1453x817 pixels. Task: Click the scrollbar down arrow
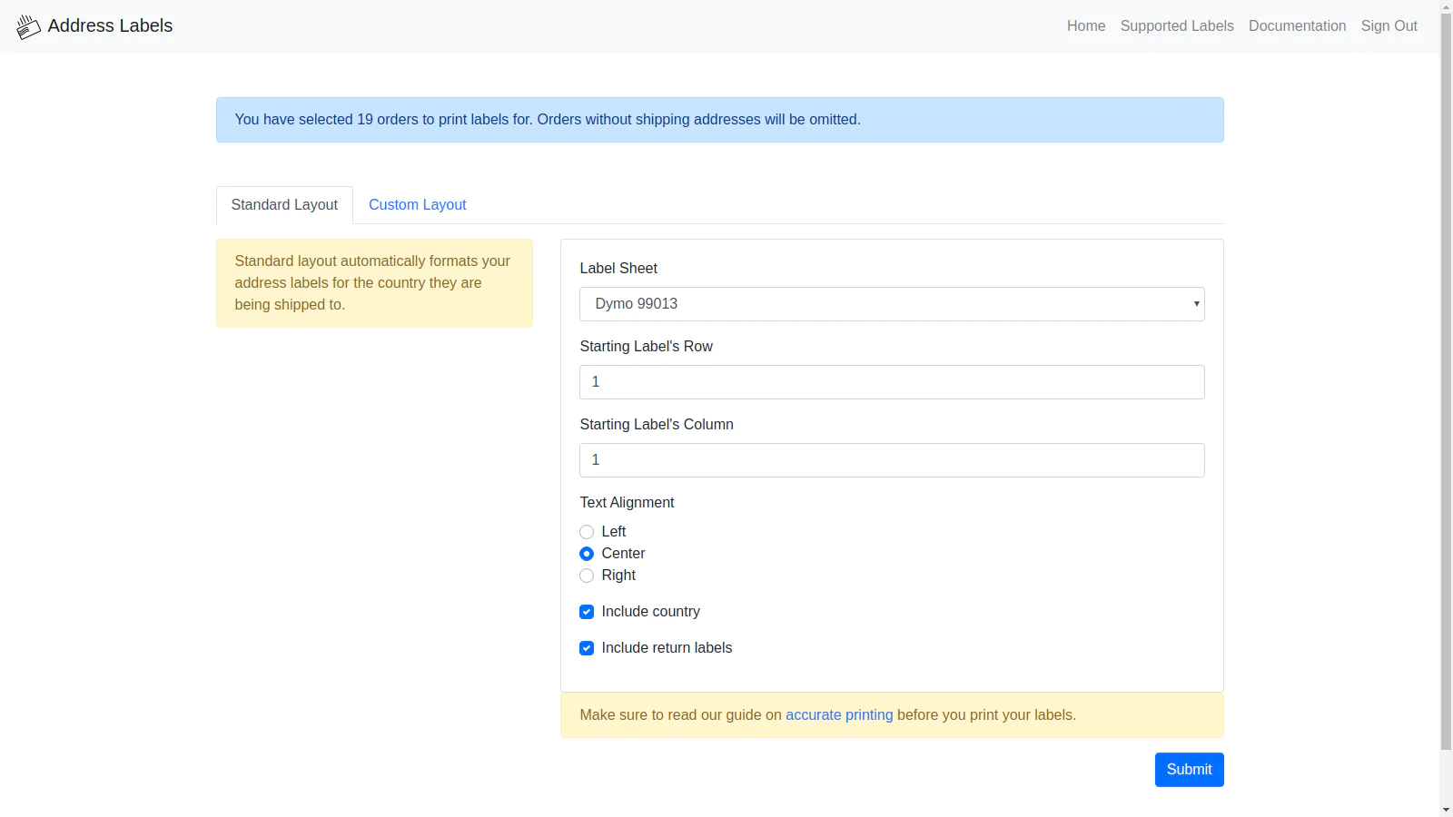pos(1446,810)
